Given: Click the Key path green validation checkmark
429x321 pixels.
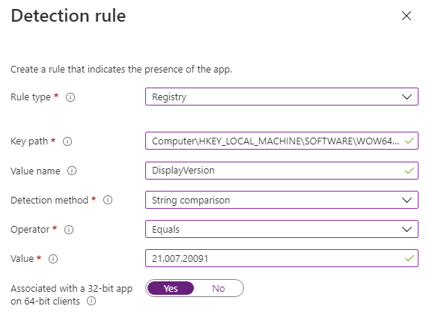Looking at the screenshot, I should click(410, 141).
